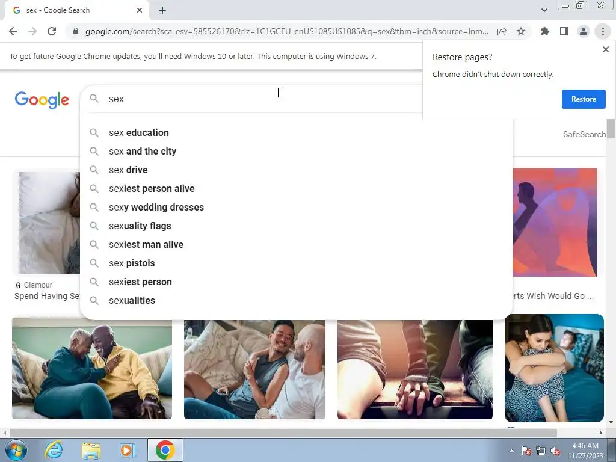616x462 pixels.
Task: Dismiss the Restore pages popup
Action: (605, 49)
